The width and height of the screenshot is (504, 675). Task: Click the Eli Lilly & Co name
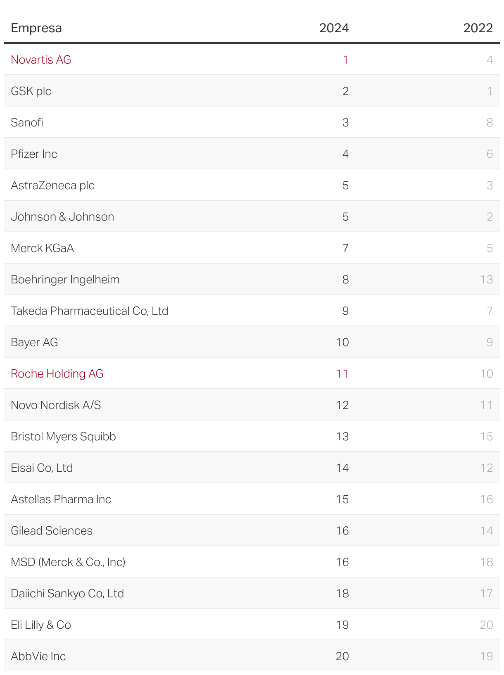tap(41, 625)
